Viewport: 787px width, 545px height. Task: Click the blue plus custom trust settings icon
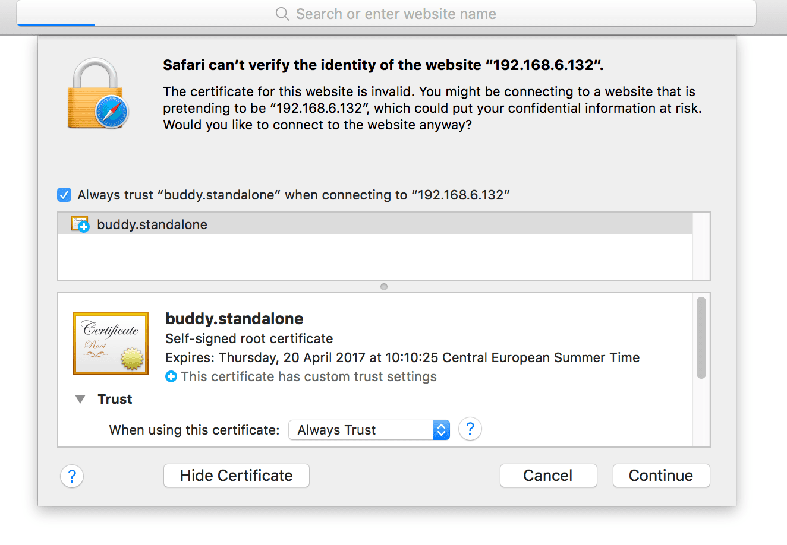click(x=171, y=376)
